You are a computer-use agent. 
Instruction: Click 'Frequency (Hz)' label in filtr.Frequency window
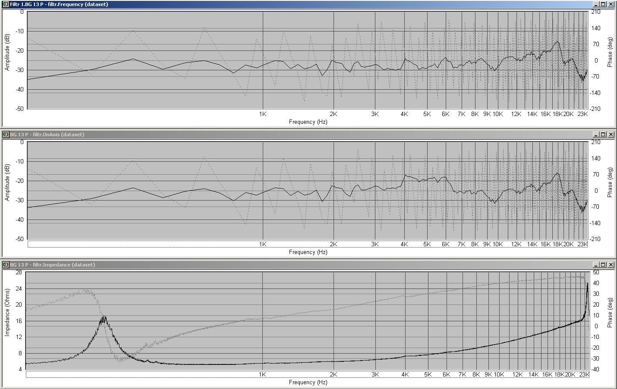(308, 122)
